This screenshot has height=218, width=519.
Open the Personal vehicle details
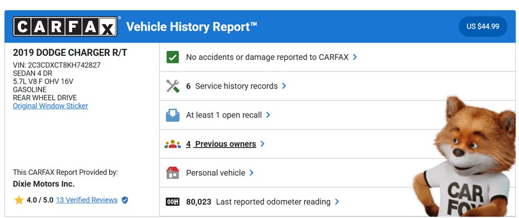click(x=215, y=173)
